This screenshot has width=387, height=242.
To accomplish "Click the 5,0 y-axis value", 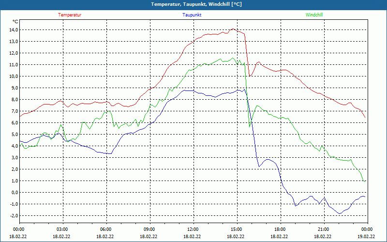I will [15, 135].
